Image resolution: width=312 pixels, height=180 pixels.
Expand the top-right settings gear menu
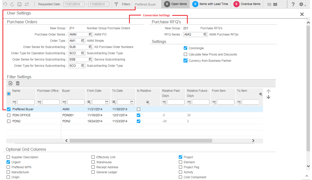point(302,4)
